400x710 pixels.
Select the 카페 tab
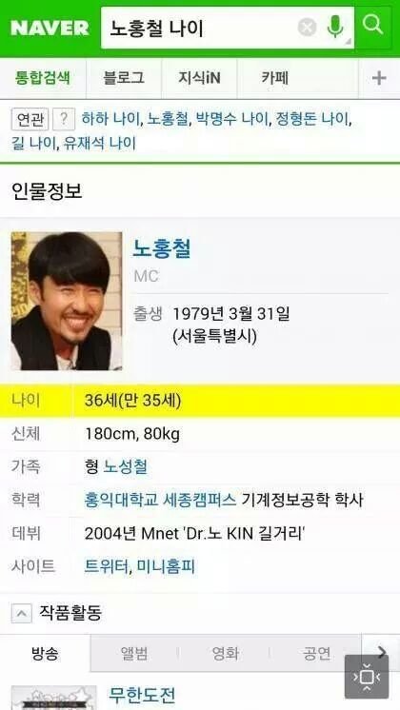tap(274, 78)
